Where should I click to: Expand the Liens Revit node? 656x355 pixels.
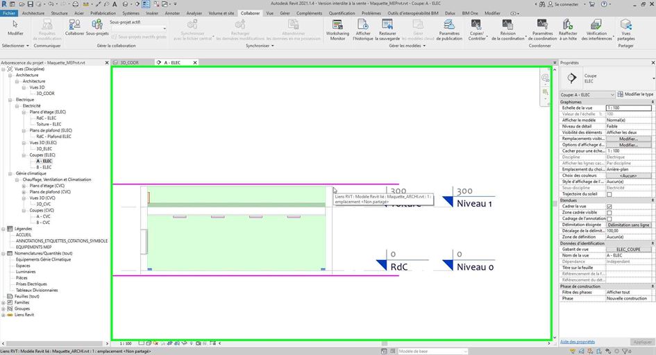click(x=4, y=315)
